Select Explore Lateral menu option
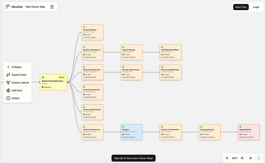Image resolution: width=265 pixels, height=163 pixels. point(17,83)
